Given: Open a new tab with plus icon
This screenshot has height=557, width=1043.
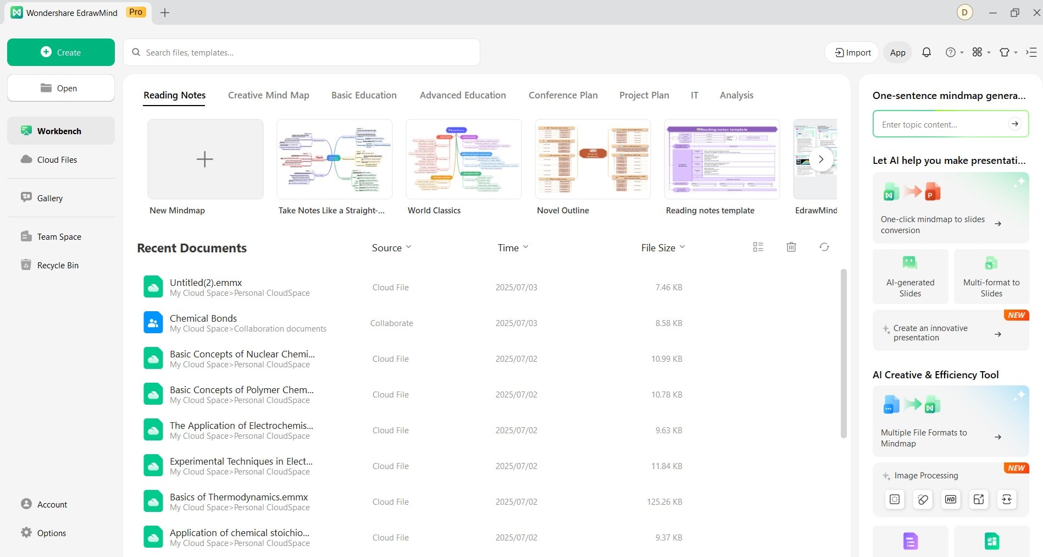Looking at the screenshot, I should [165, 12].
